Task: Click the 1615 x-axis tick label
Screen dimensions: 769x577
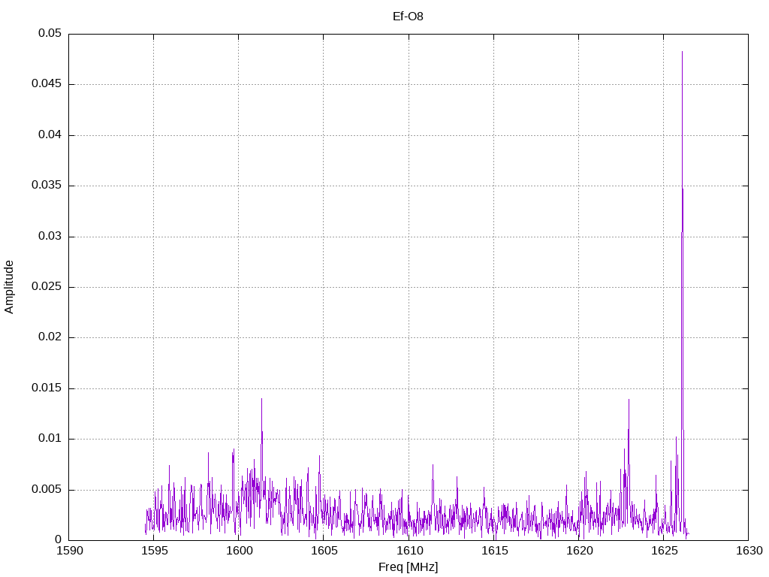Action: [494, 551]
